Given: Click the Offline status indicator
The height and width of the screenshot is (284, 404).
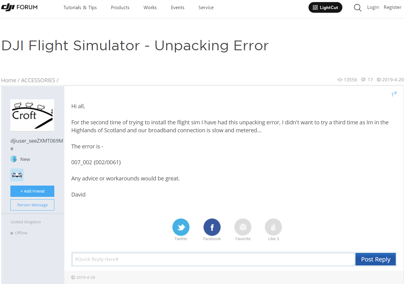Looking at the screenshot, I should pyautogui.click(x=19, y=233).
